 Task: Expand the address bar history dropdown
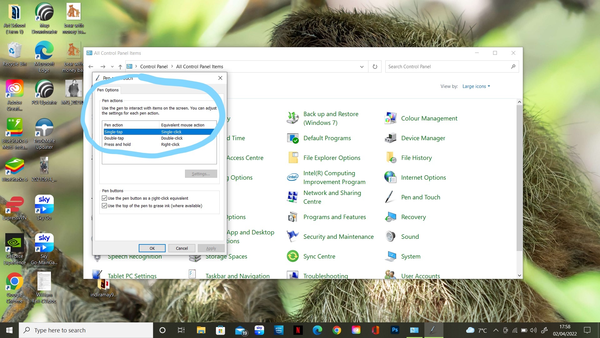tap(362, 67)
